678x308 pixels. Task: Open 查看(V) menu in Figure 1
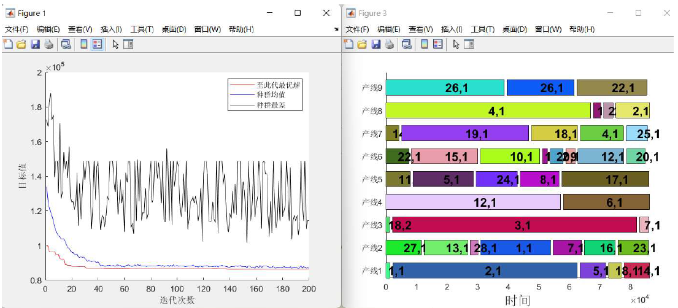point(80,29)
